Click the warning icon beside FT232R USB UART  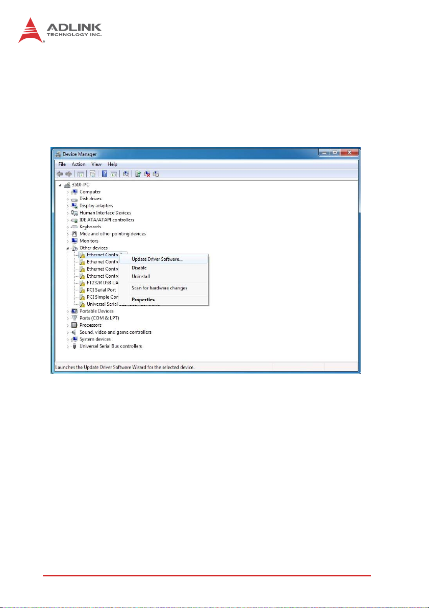click(x=82, y=283)
